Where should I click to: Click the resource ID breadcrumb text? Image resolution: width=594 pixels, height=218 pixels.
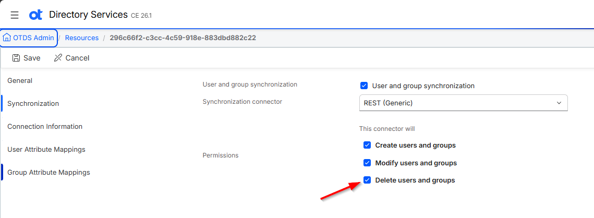[x=183, y=38]
